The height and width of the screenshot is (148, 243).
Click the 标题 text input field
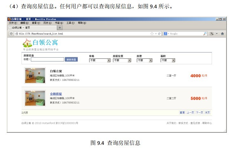click(x=48, y=59)
